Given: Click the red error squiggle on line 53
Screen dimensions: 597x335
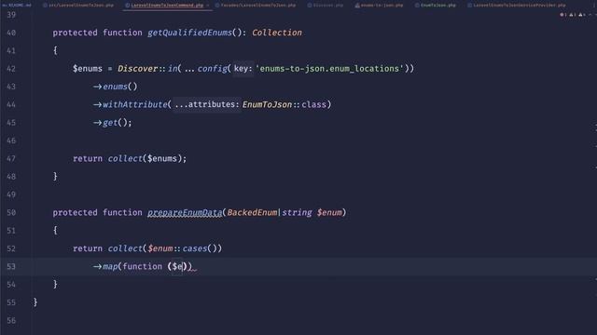Looking at the screenshot, I should [193, 270].
